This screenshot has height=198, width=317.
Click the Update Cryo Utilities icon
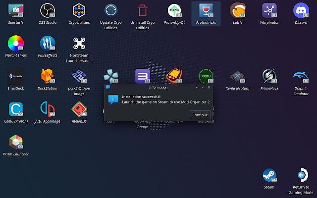tap(111, 10)
